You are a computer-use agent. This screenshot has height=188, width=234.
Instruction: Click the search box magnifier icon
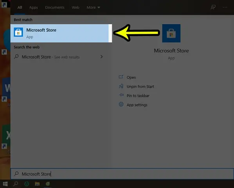tap(16, 174)
